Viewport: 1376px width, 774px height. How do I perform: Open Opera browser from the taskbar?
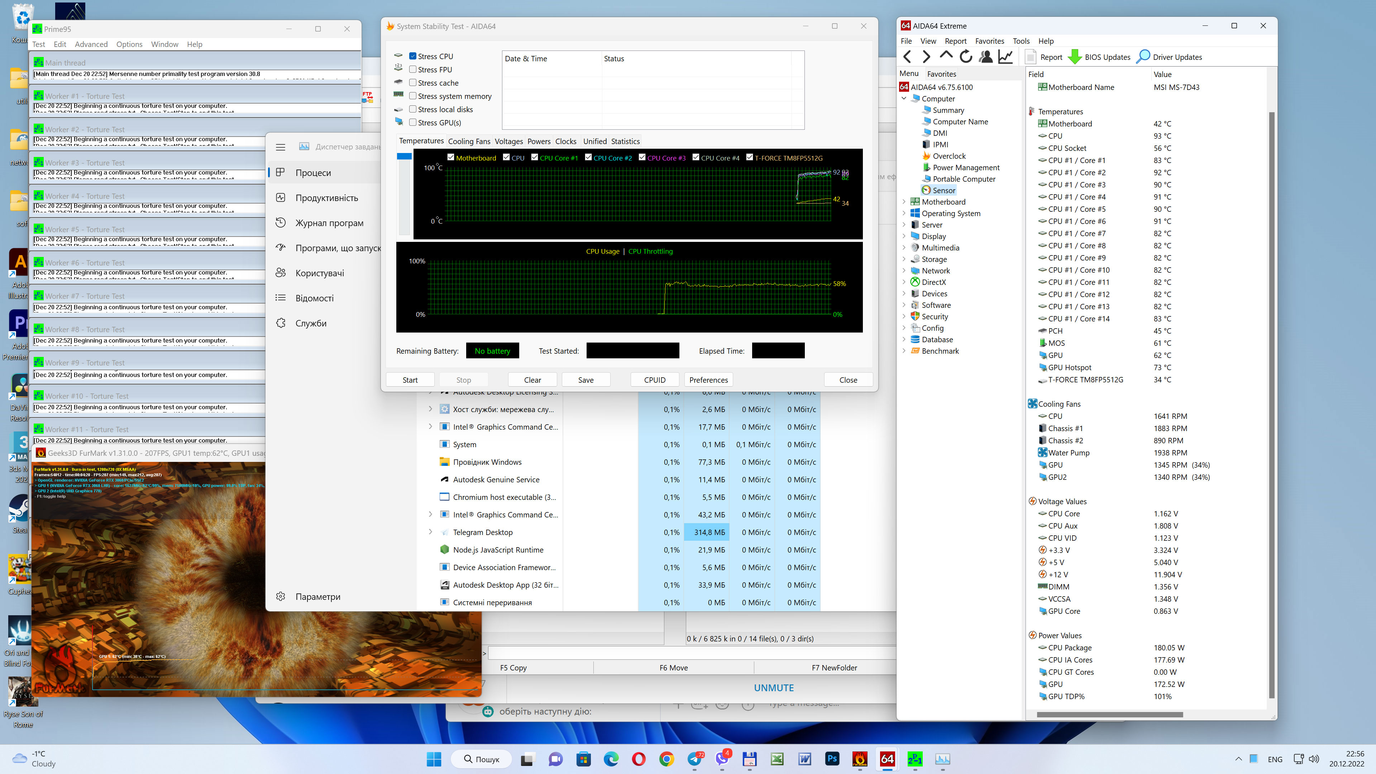coord(639,759)
